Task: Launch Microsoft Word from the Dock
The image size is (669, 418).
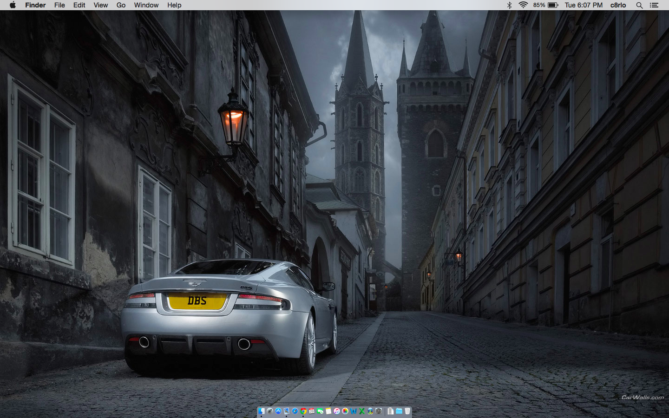Action: [354, 411]
